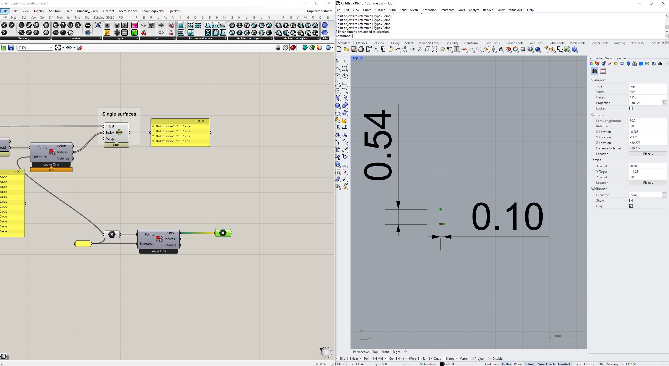Click the Default layer black color swatch

pyautogui.click(x=442, y=364)
